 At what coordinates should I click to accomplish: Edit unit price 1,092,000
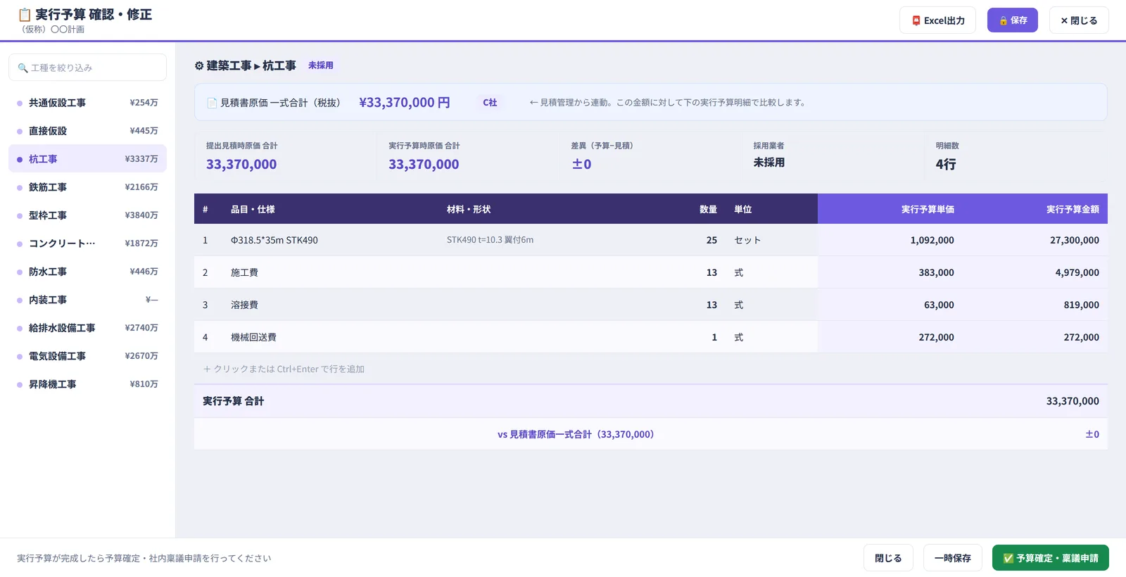(932, 240)
